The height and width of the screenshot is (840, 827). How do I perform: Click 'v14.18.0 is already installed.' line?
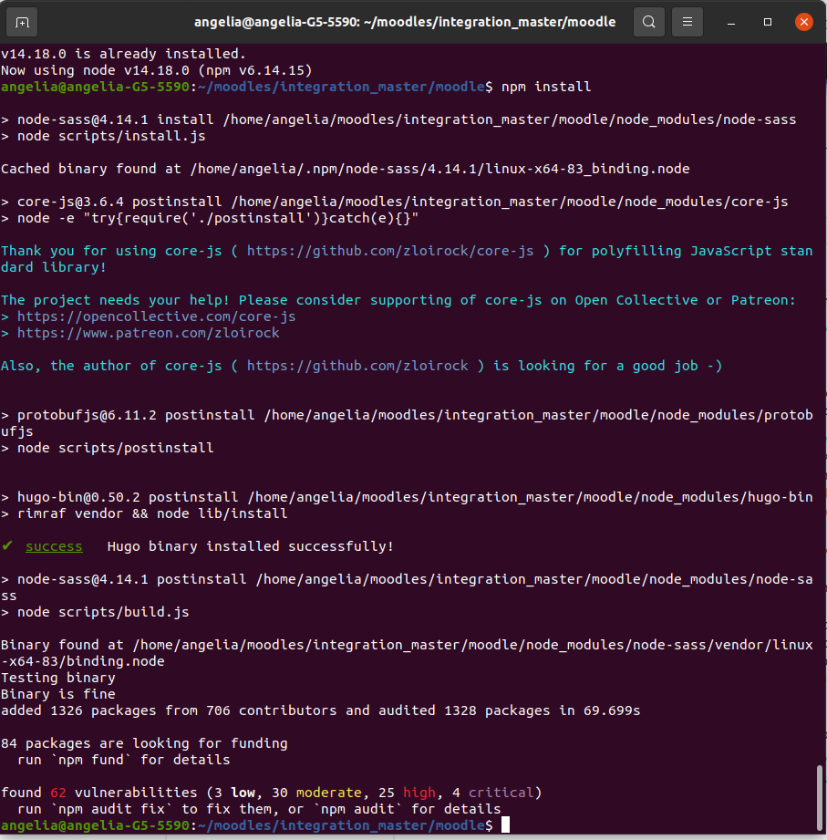pos(123,54)
